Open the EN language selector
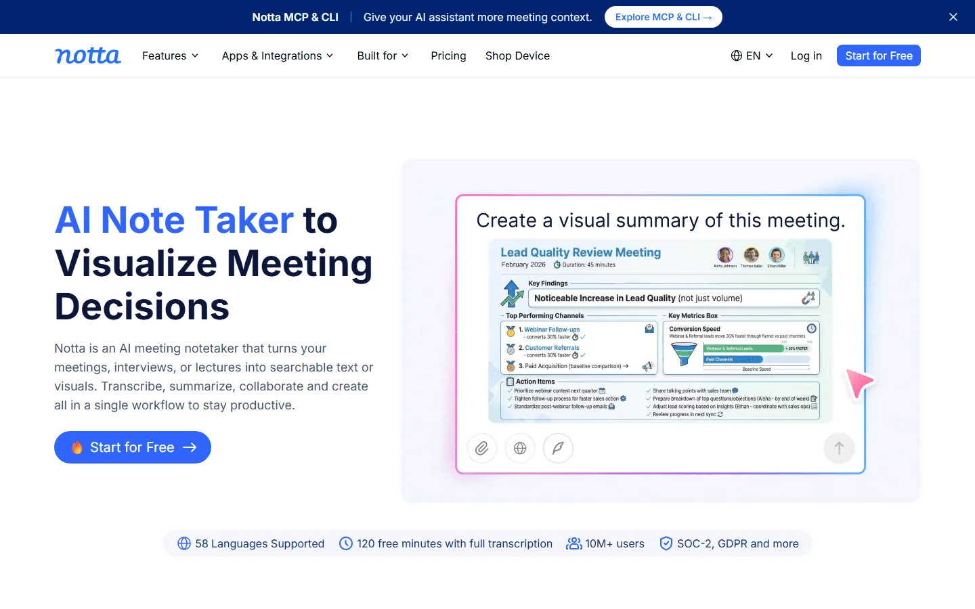The height and width of the screenshot is (609, 975). pyautogui.click(x=752, y=55)
